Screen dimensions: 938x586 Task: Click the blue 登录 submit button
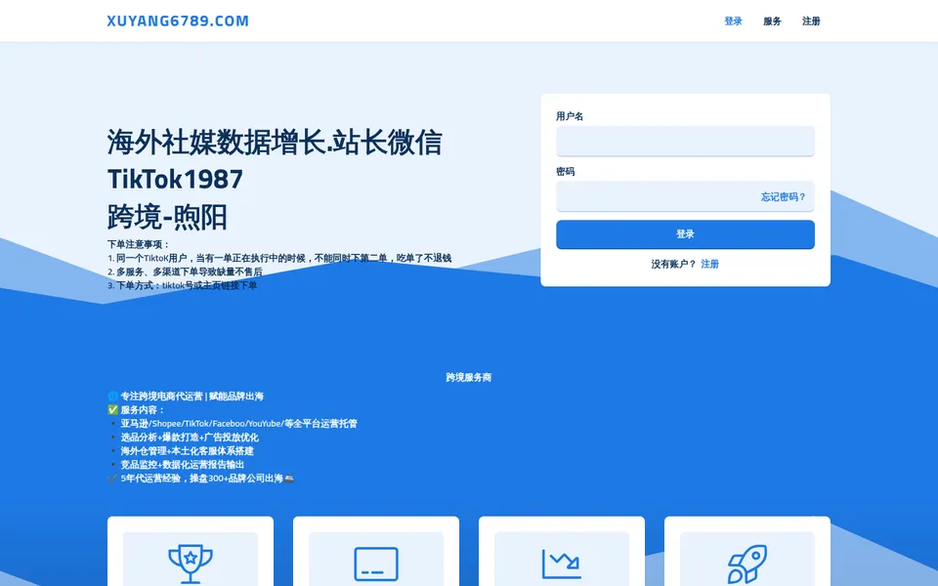[x=685, y=233]
